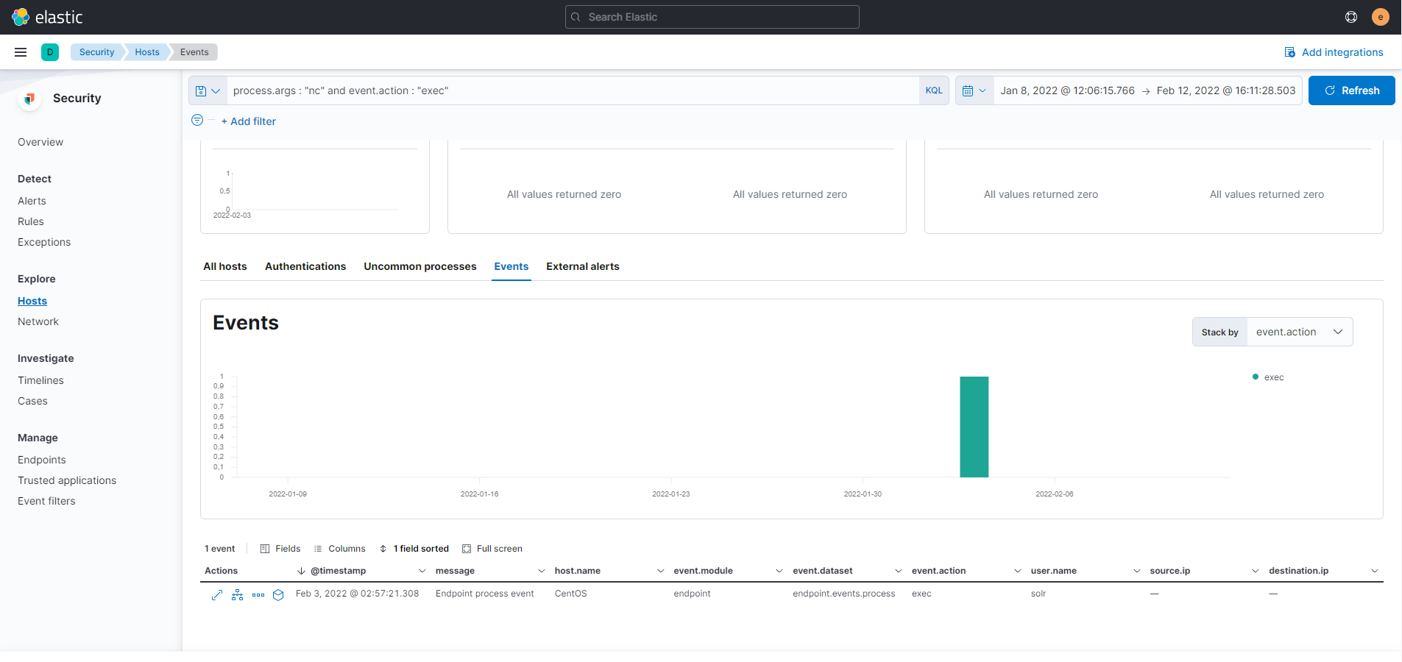1402x662 pixels.
Task: Open the filter options menu icon
Action: pyautogui.click(x=197, y=121)
